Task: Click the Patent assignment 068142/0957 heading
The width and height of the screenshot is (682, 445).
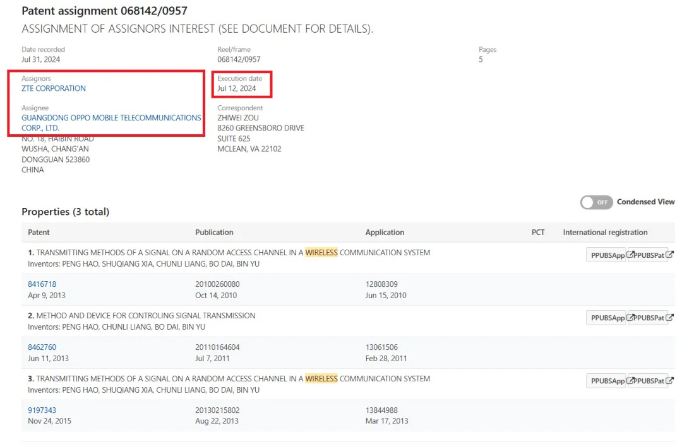Action: pos(104,11)
